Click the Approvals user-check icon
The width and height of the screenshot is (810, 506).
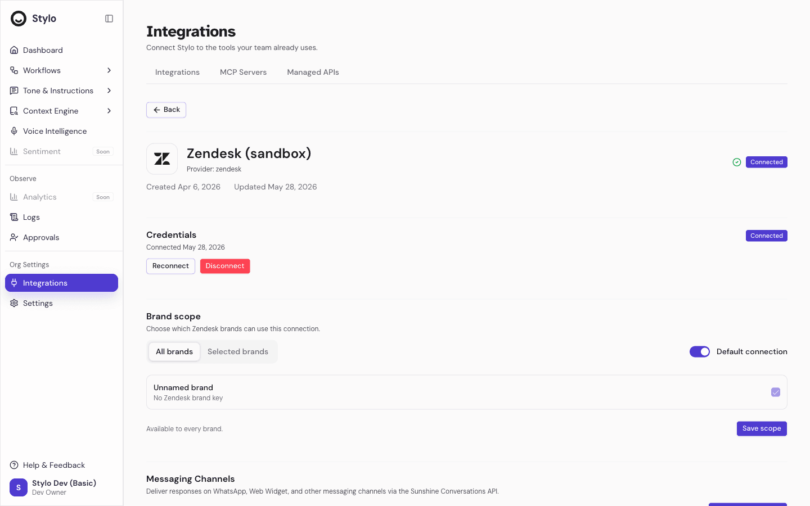[14, 237]
